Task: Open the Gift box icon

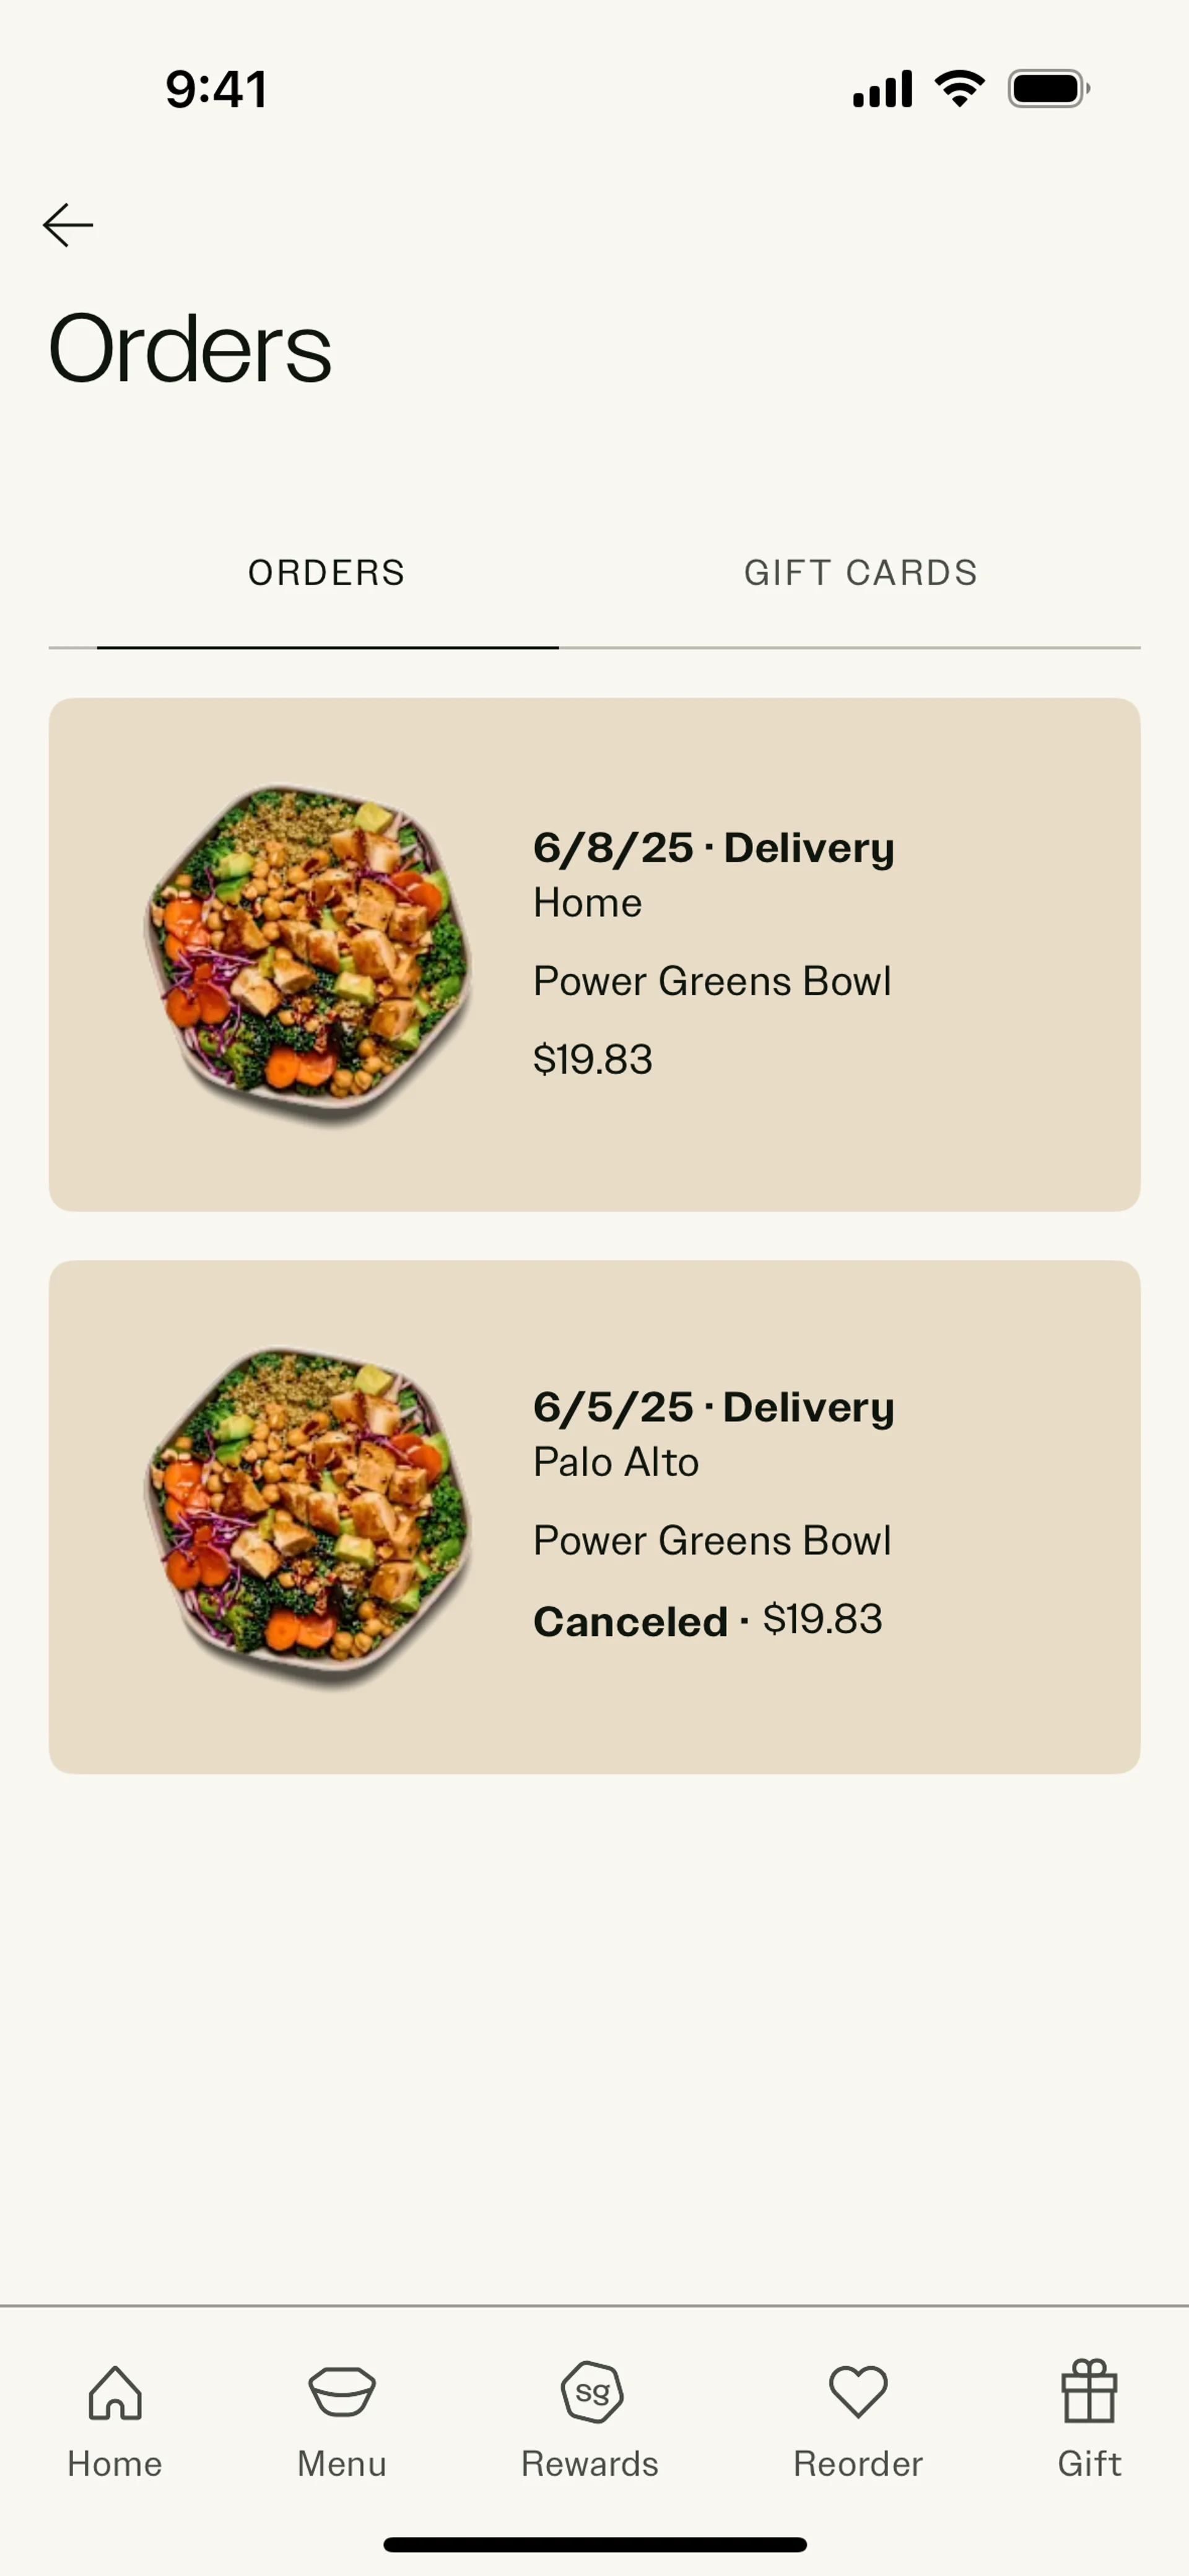Action: [x=1089, y=2391]
